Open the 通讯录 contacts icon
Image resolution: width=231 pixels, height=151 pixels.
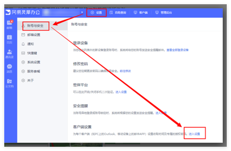[x=9, y=54]
